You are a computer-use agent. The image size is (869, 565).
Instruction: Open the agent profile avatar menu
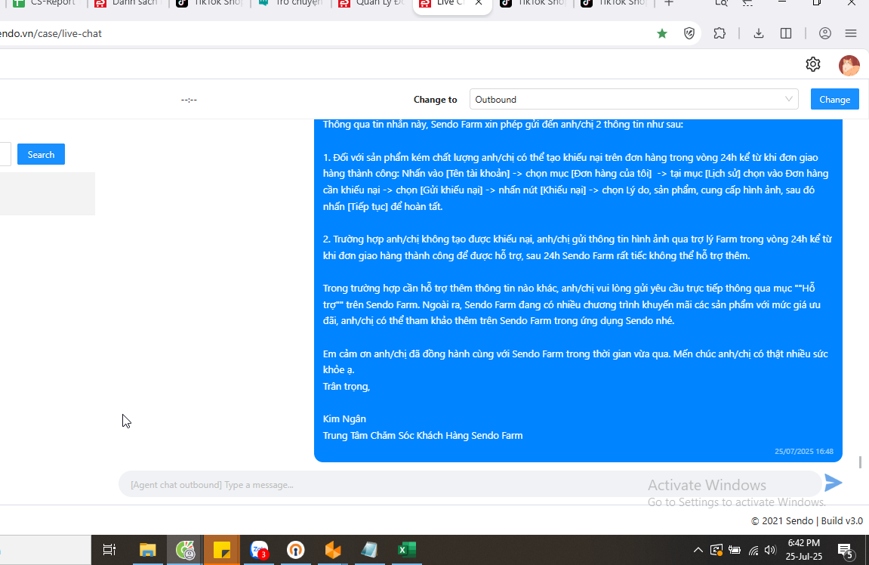(x=849, y=66)
